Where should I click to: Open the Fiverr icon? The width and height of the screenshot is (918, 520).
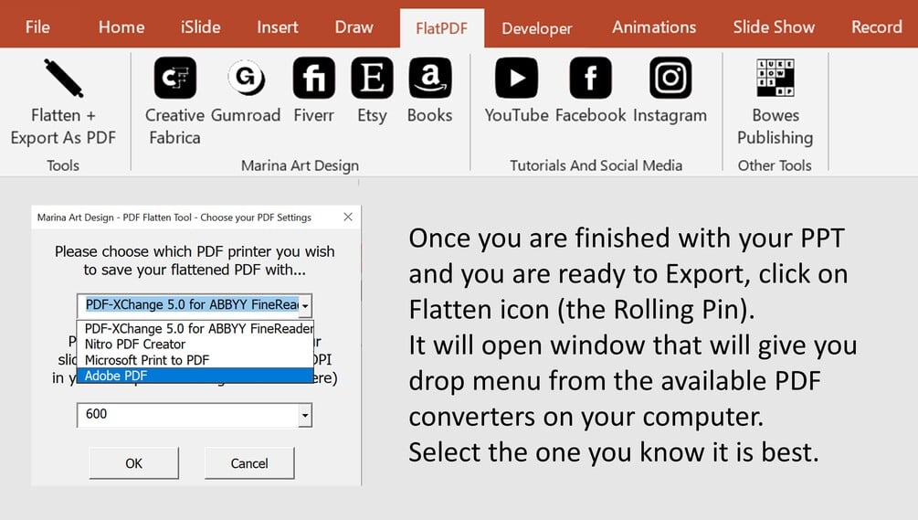(x=314, y=78)
